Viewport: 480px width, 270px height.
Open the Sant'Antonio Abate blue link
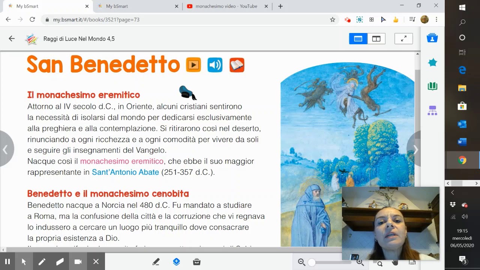pos(125,172)
